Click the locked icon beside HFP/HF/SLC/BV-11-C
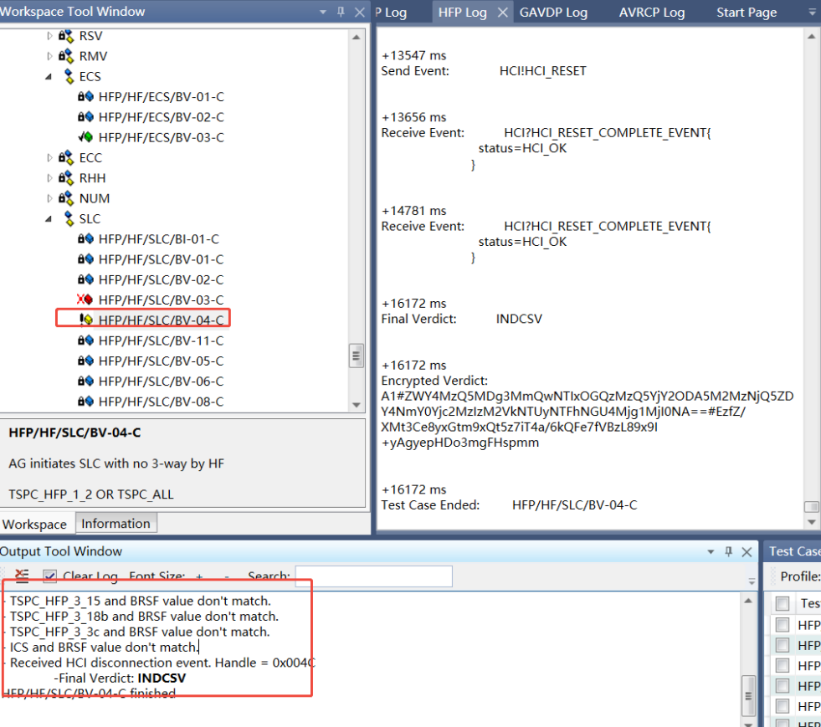This screenshot has width=821, height=727. [85, 340]
